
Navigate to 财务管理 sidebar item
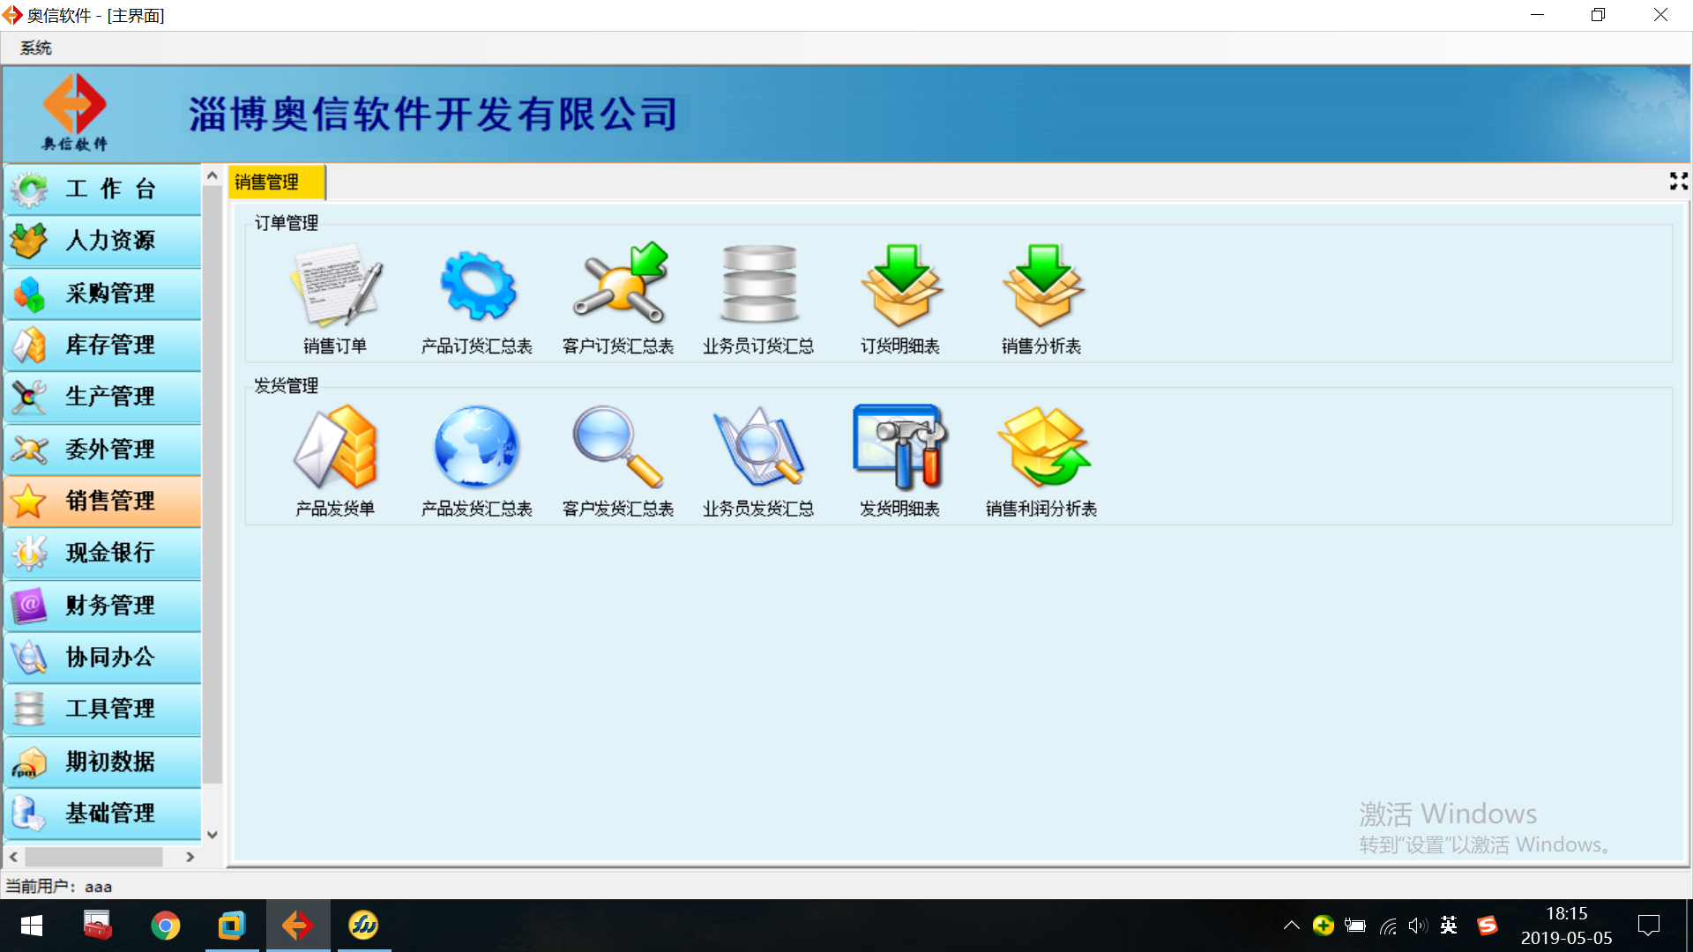click(x=106, y=603)
